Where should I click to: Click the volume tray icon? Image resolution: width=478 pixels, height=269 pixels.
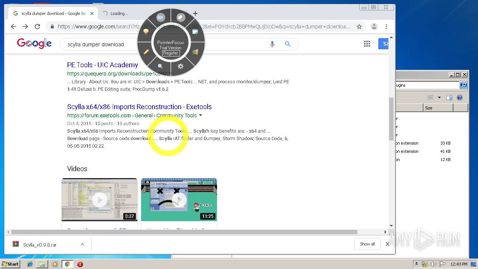(433, 264)
